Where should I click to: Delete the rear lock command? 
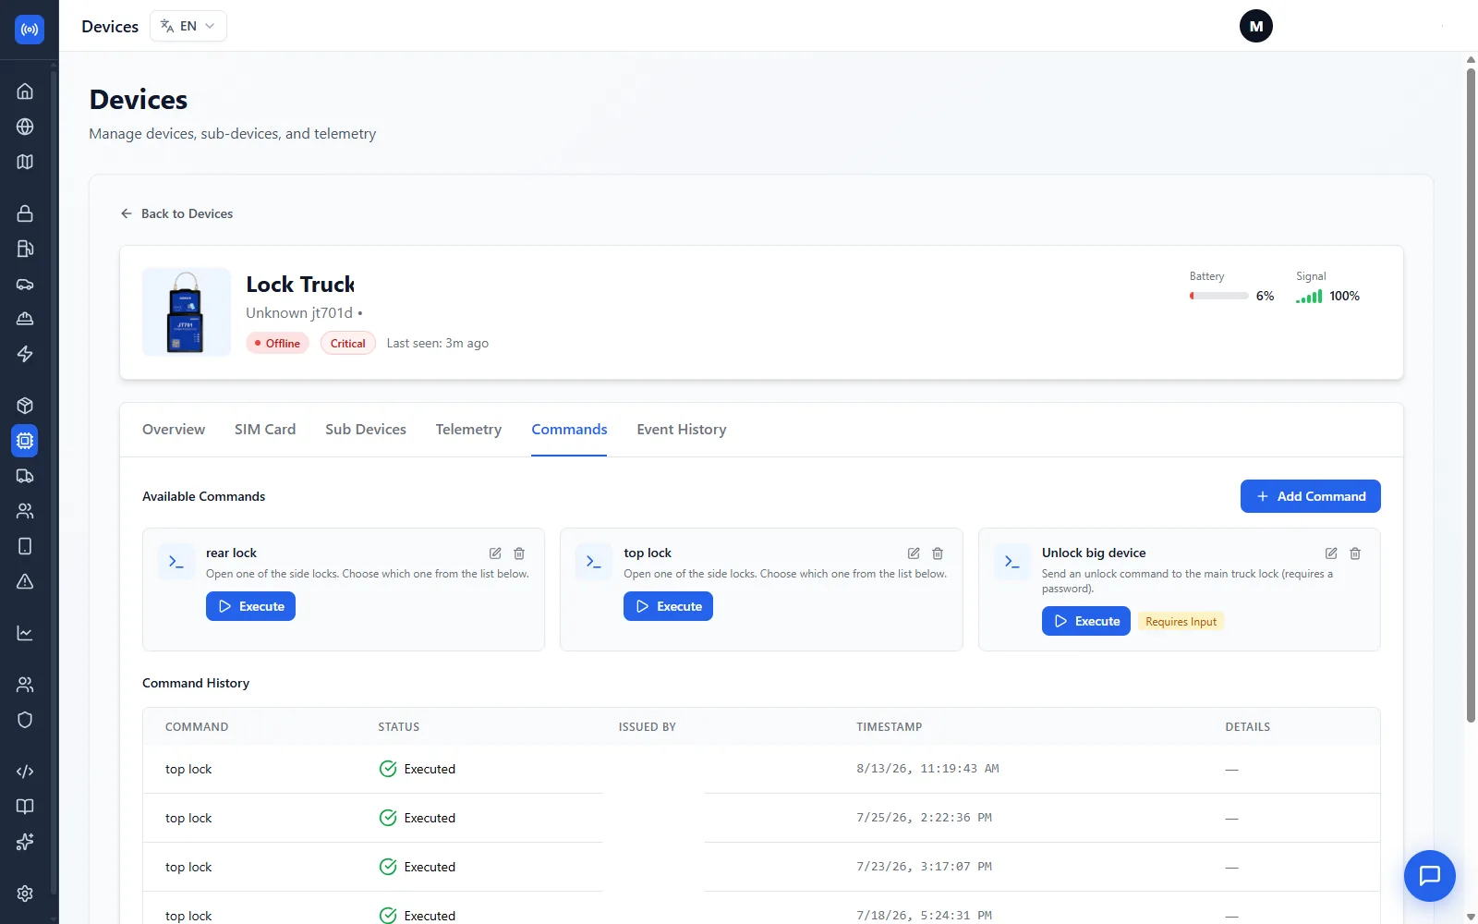pyautogui.click(x=519, y=553)
